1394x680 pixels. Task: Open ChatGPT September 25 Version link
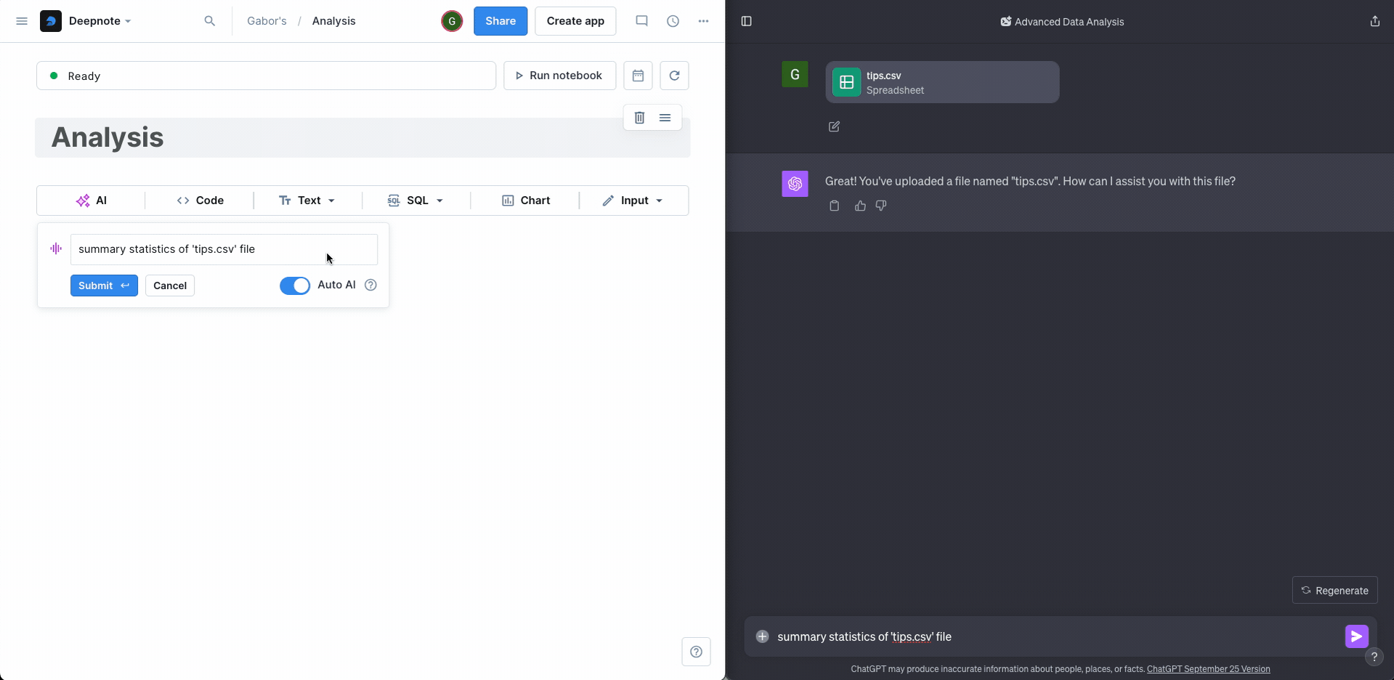coord(1208,669)
